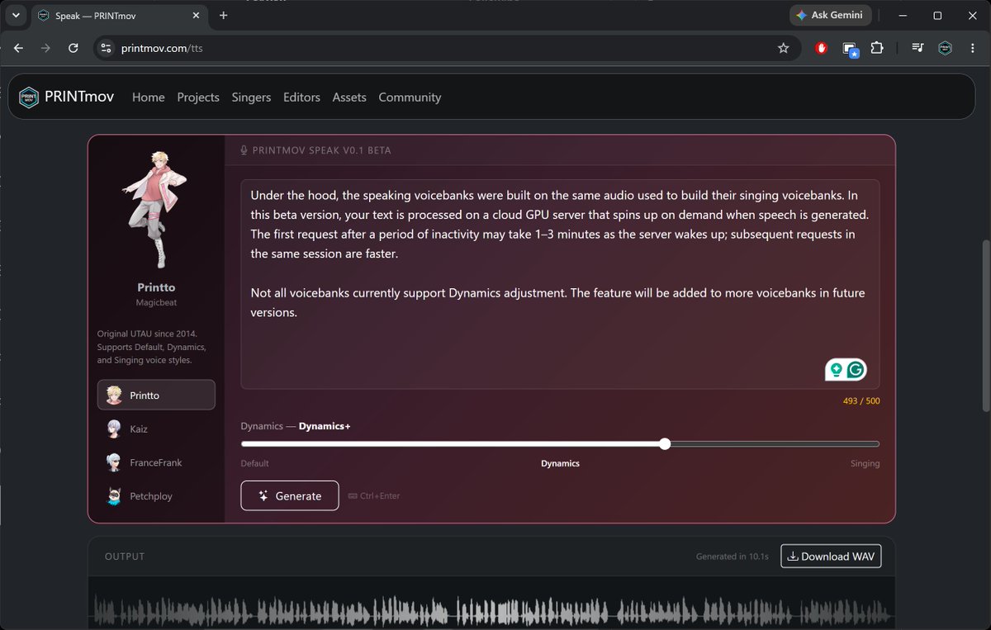Viewport: 991px width, 630px height.
Task: Reload the printmov page
Action: (73, 48)
